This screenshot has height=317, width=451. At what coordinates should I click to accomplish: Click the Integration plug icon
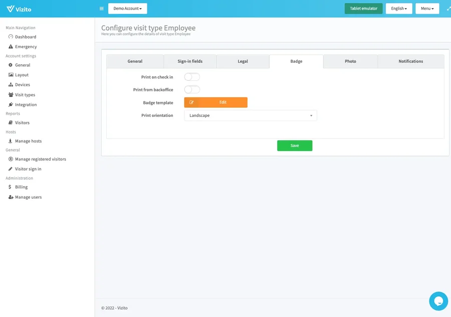11,105
